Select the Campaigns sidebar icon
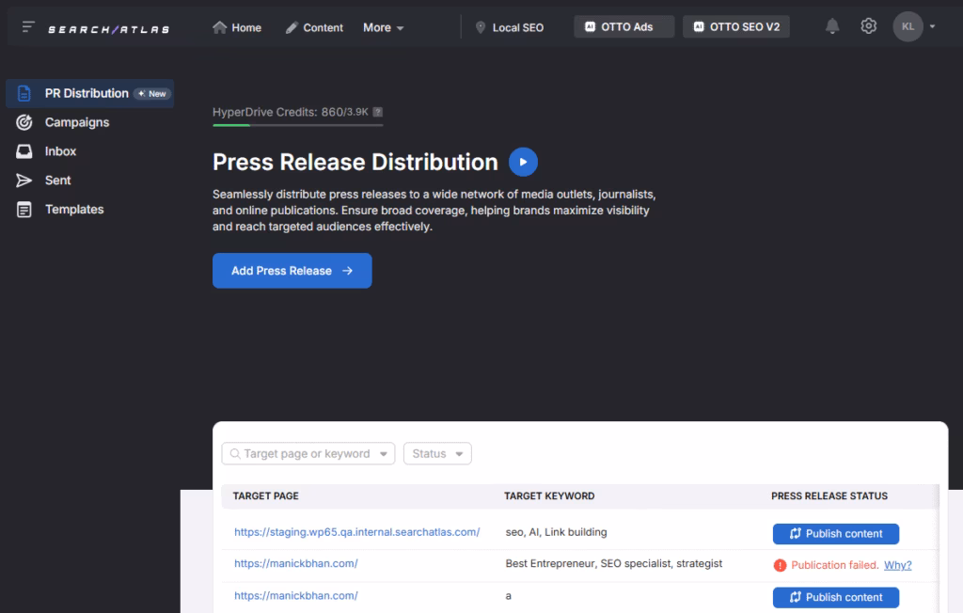 coord(25,122)
